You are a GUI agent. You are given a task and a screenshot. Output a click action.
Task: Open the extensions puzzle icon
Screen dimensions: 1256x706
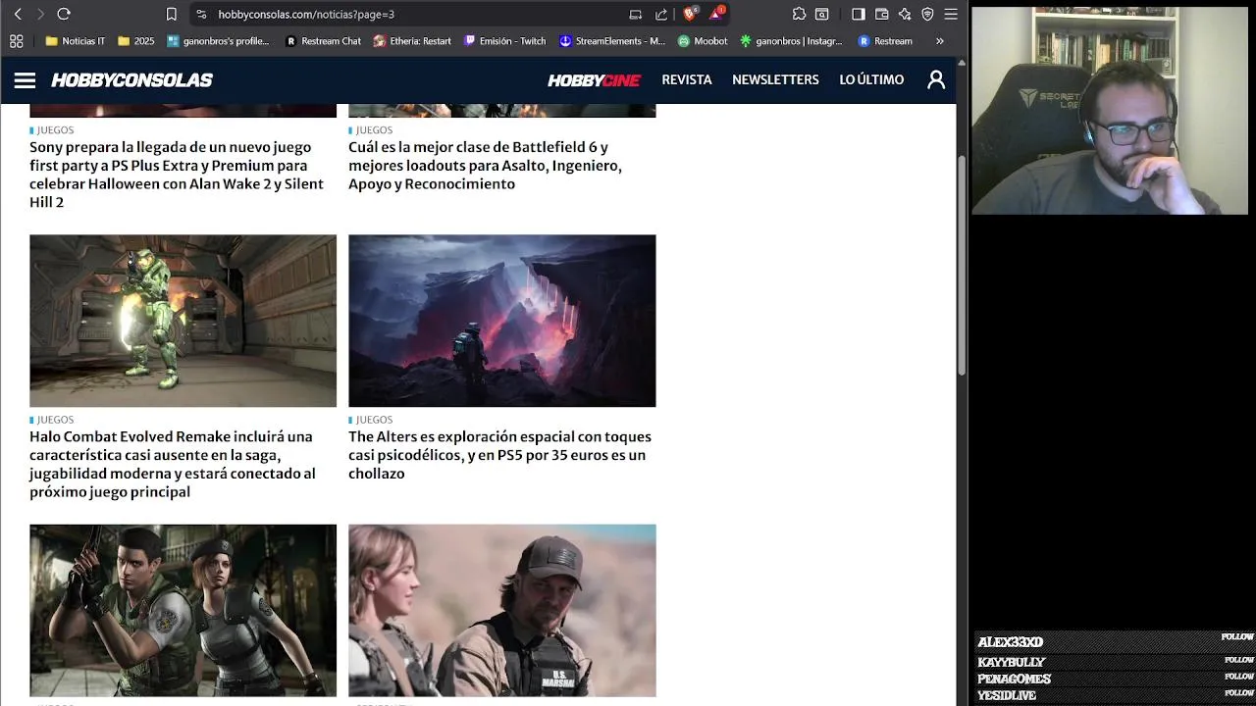point(799,14)
